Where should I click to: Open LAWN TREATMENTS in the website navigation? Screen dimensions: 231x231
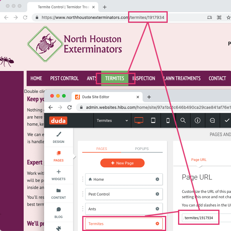click(182, 78)
